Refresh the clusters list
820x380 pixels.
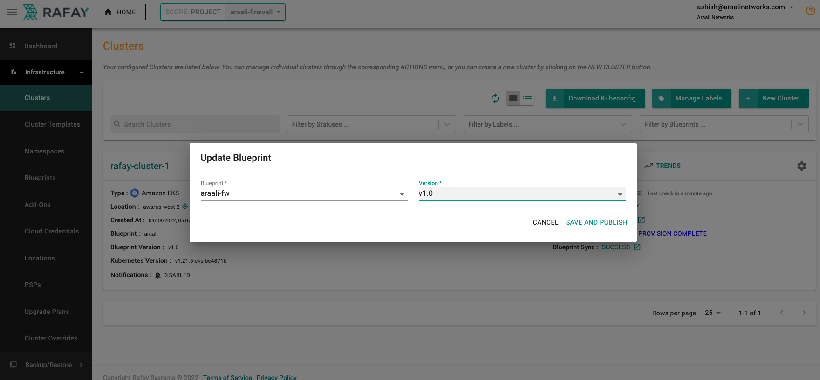(x=495, y=98)
